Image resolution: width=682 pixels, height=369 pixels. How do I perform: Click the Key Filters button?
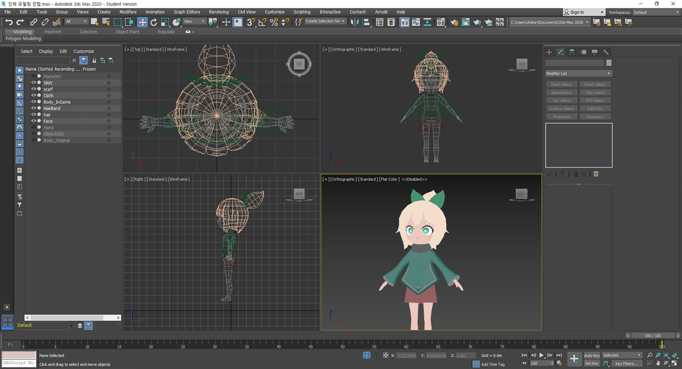pos(626,364)
